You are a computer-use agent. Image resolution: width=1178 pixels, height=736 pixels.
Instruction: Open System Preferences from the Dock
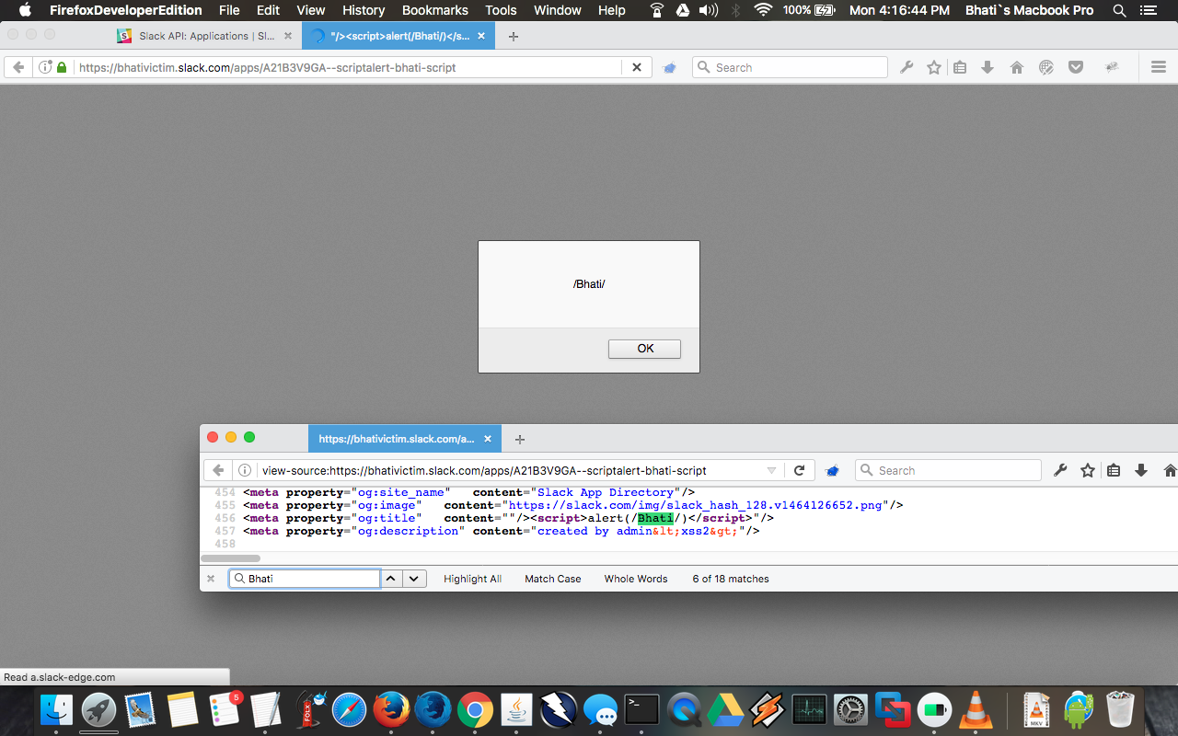click(x=851, y=710)
